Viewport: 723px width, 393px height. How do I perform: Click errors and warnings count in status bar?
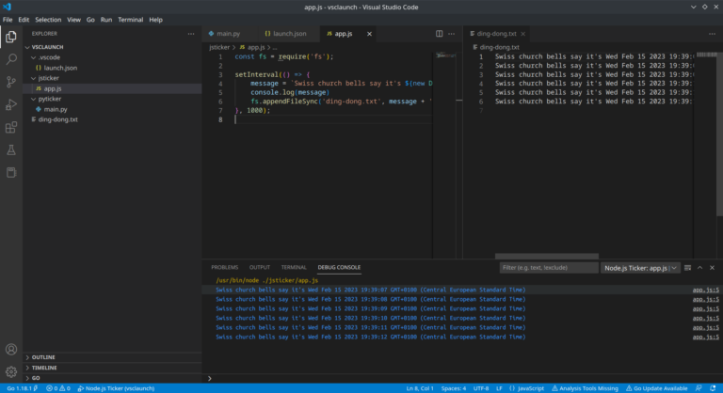click(58, 388)
